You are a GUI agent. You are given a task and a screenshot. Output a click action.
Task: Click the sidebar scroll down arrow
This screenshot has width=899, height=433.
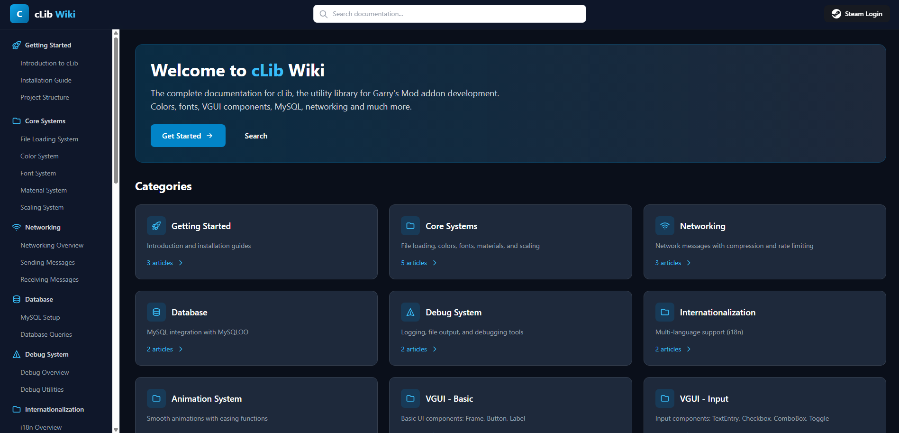point(116,430)
